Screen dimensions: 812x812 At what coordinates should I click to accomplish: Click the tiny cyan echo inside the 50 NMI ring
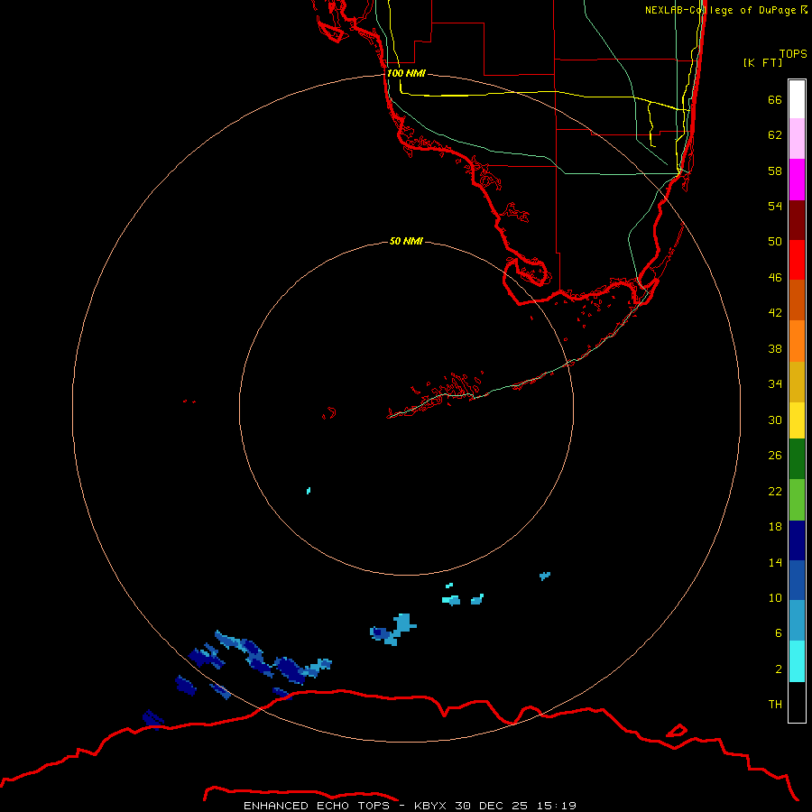click(x=309, y=490)
